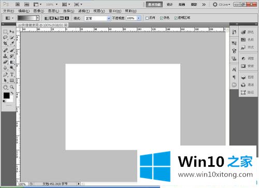Screen dimensions: 259x188
Task: Select the Quick Selection tool
Action: click(x=12, y=37)
